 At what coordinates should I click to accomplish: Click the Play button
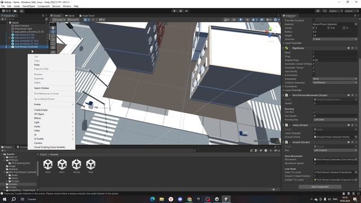pyautogui.click(x=174, y=11)
